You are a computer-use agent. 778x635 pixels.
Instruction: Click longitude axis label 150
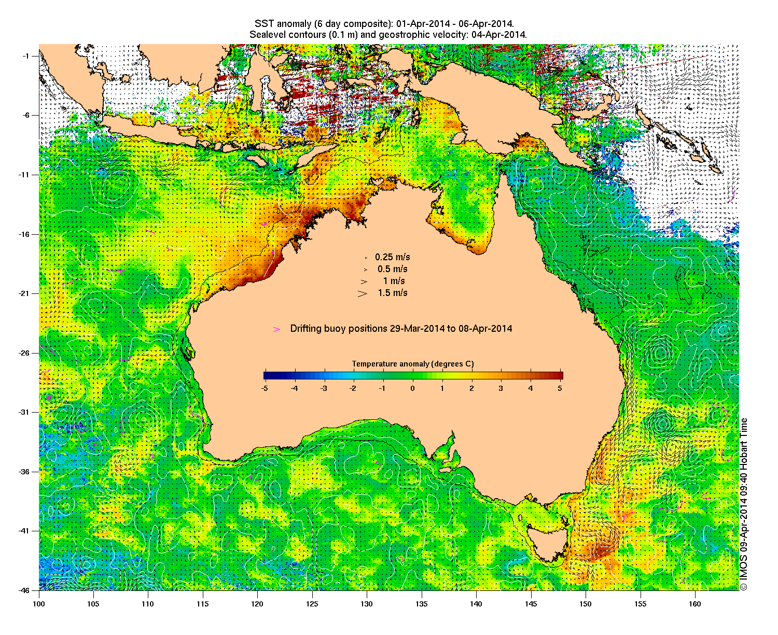(586, 604)
